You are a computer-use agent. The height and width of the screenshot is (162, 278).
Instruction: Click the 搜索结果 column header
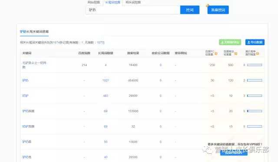click(x=133, y=53)
